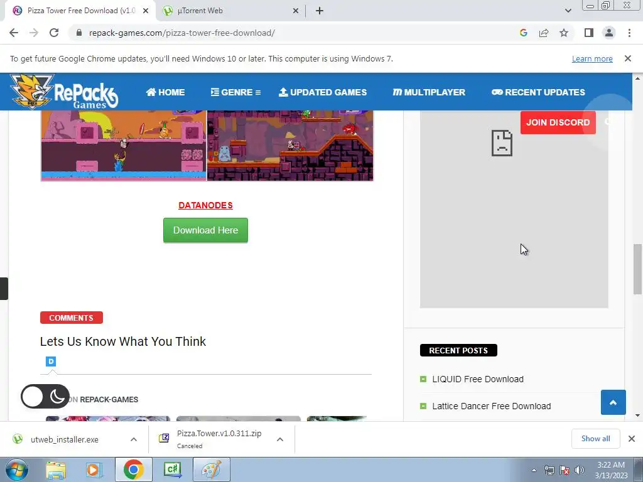Click the network tray icon

pos(549,470)
